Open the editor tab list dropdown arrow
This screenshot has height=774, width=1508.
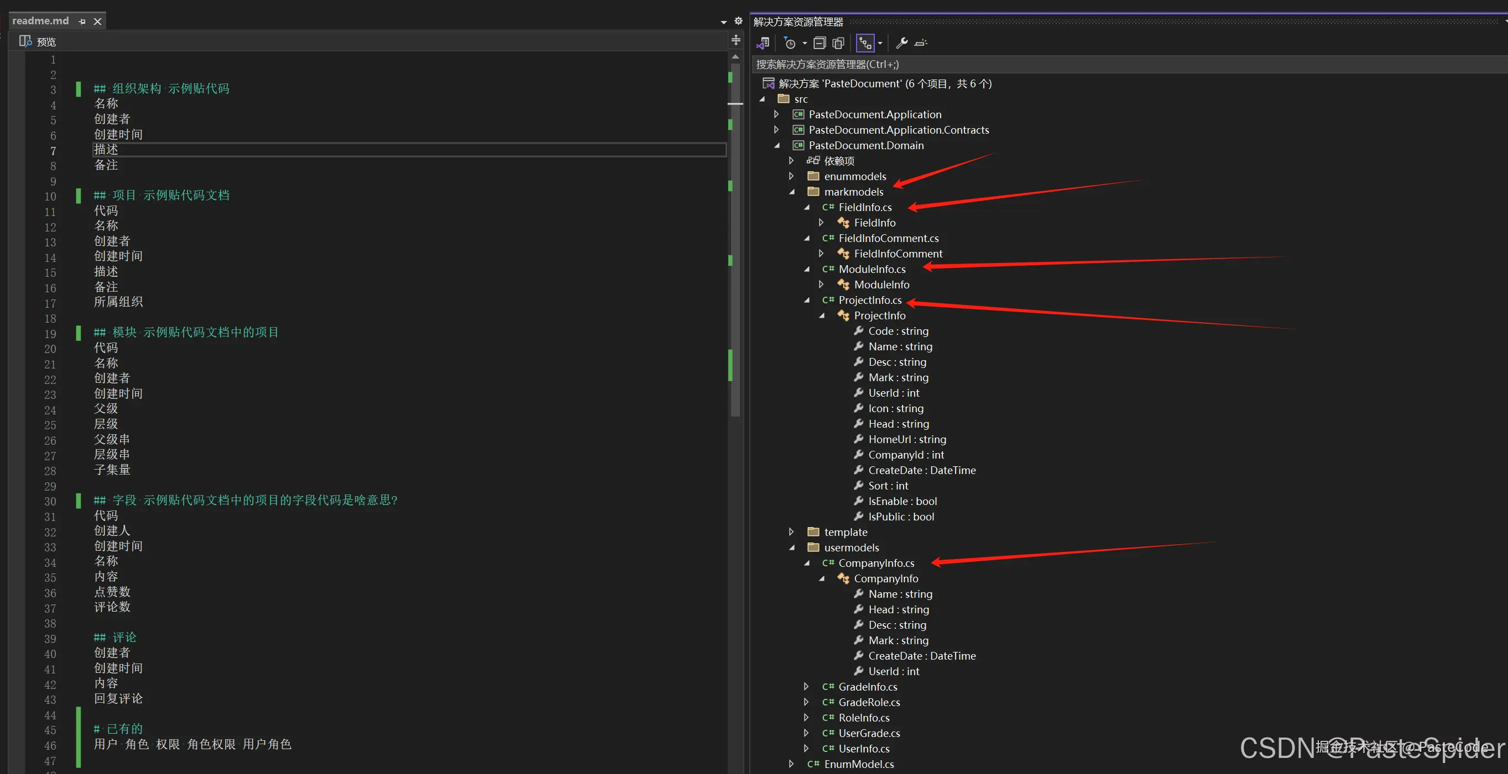[723, 22]
